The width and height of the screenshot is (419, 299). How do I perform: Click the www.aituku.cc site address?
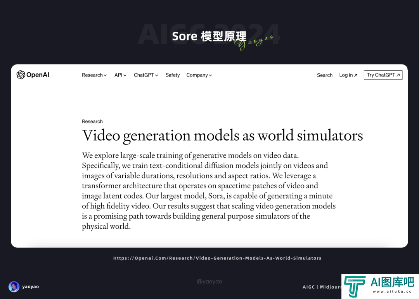tap(392, 292)
